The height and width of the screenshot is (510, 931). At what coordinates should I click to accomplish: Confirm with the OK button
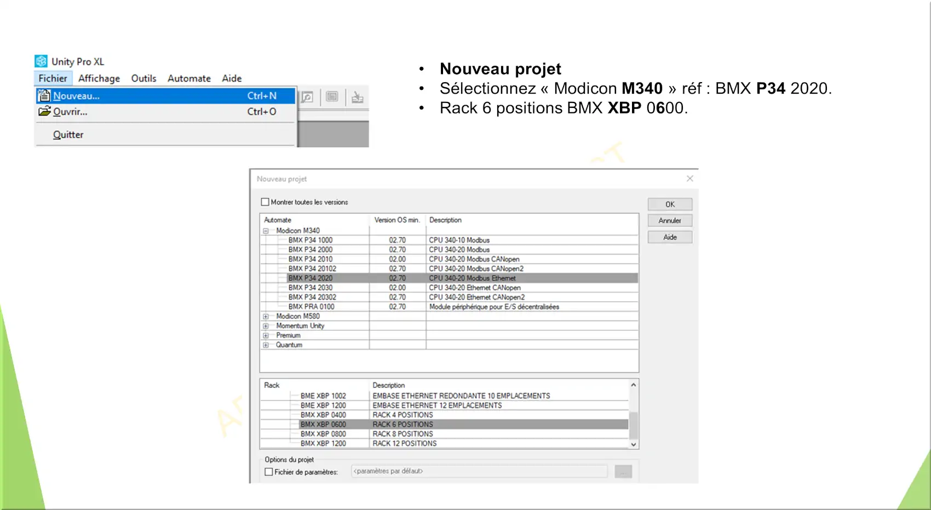[x=670, y=204]
